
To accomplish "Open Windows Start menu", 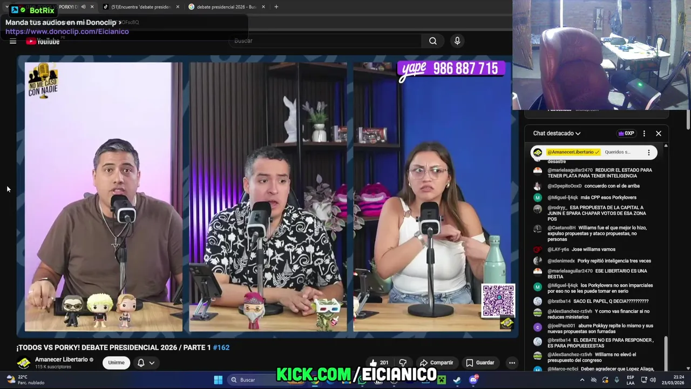I will [x=218, y=380].
